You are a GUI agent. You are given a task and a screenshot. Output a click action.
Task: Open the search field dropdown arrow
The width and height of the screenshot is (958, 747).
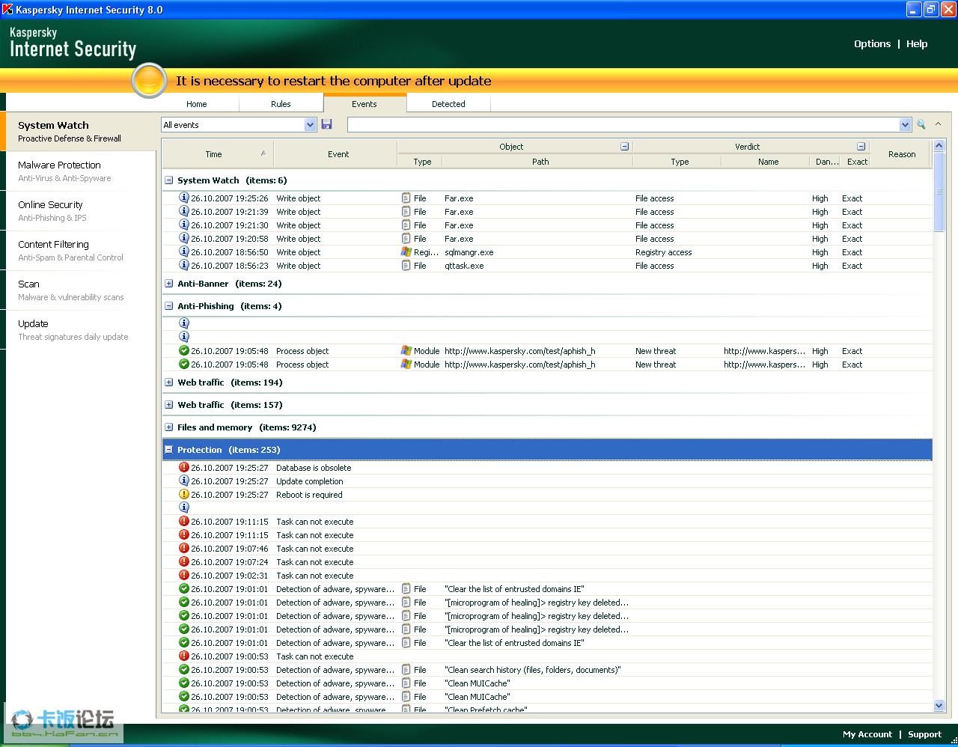pos(906,125)
